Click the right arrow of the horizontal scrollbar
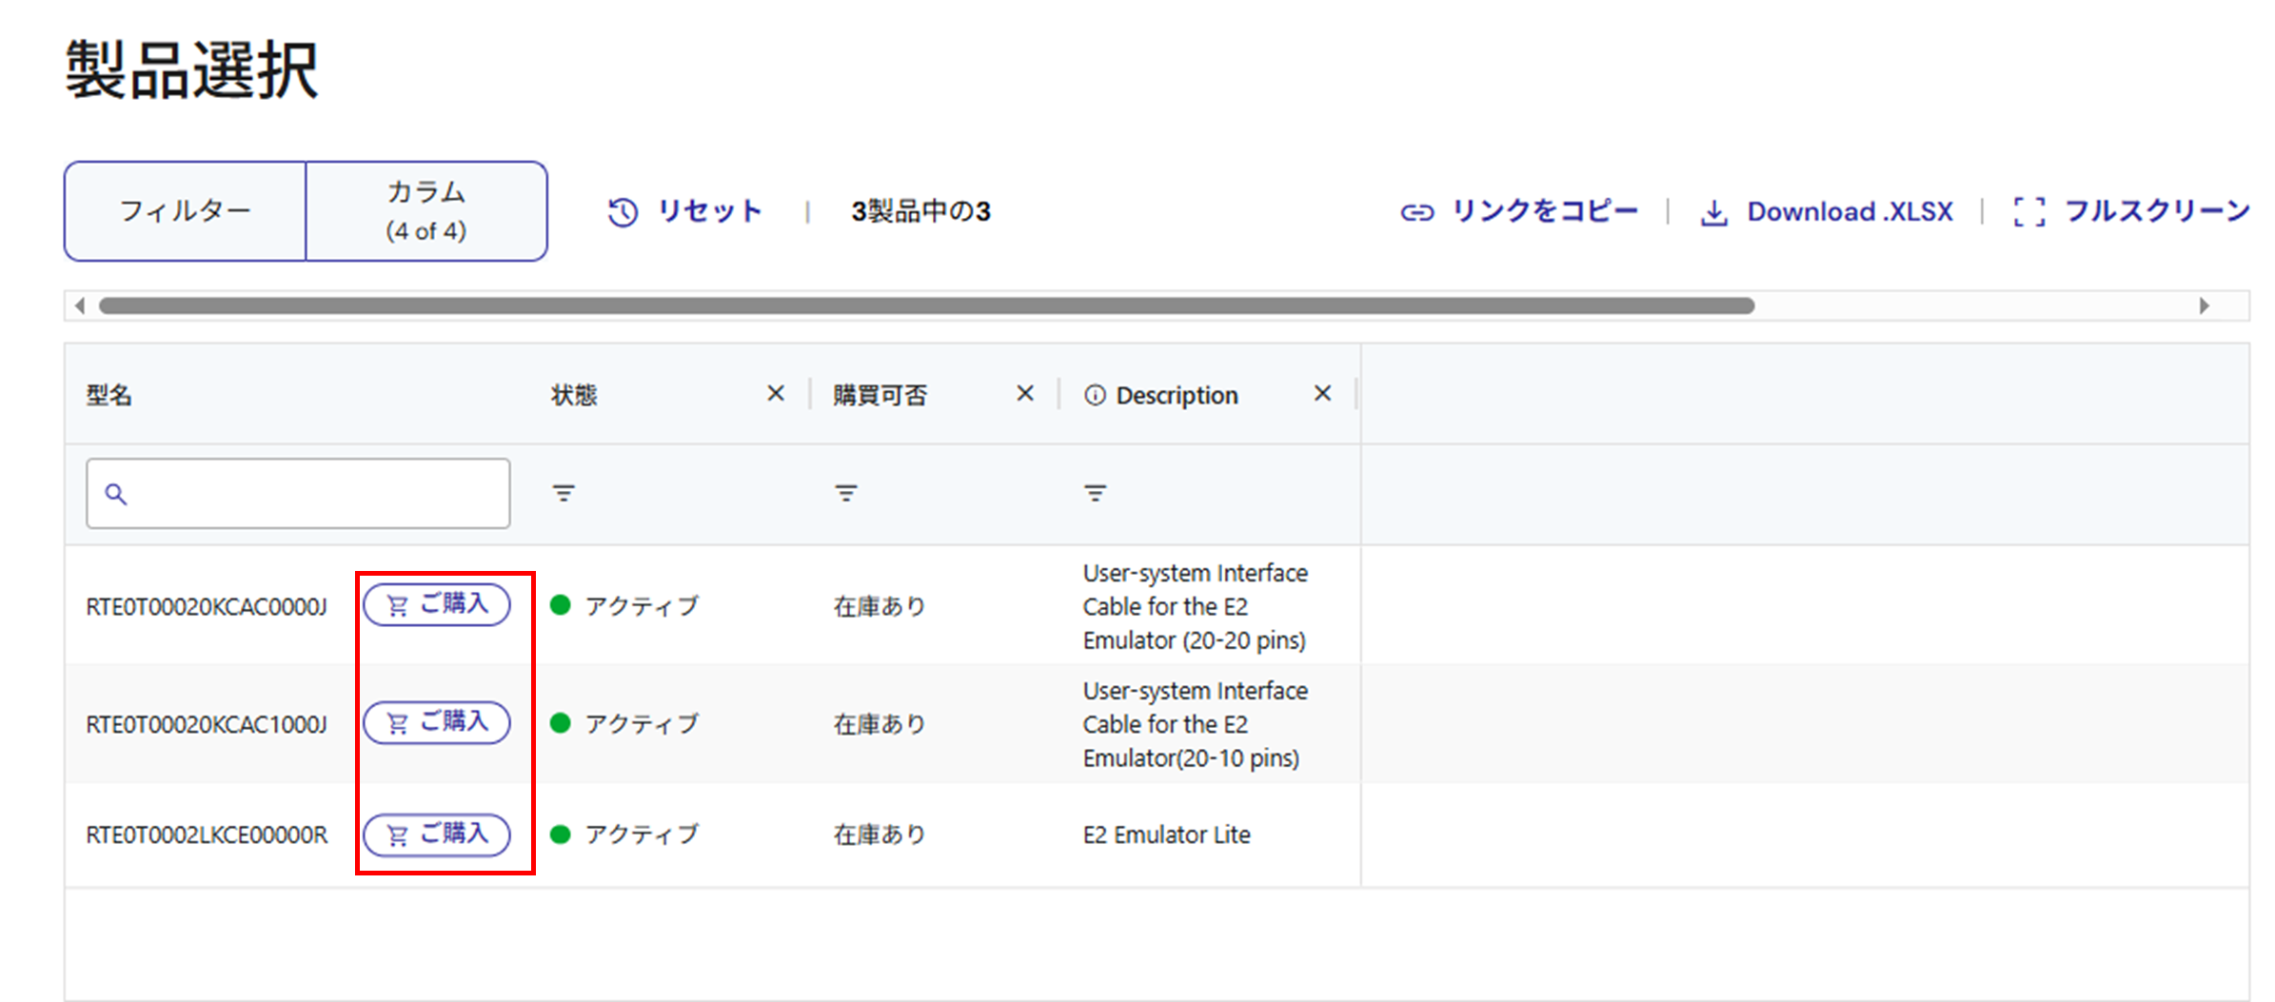 (x=2204, y=305)
